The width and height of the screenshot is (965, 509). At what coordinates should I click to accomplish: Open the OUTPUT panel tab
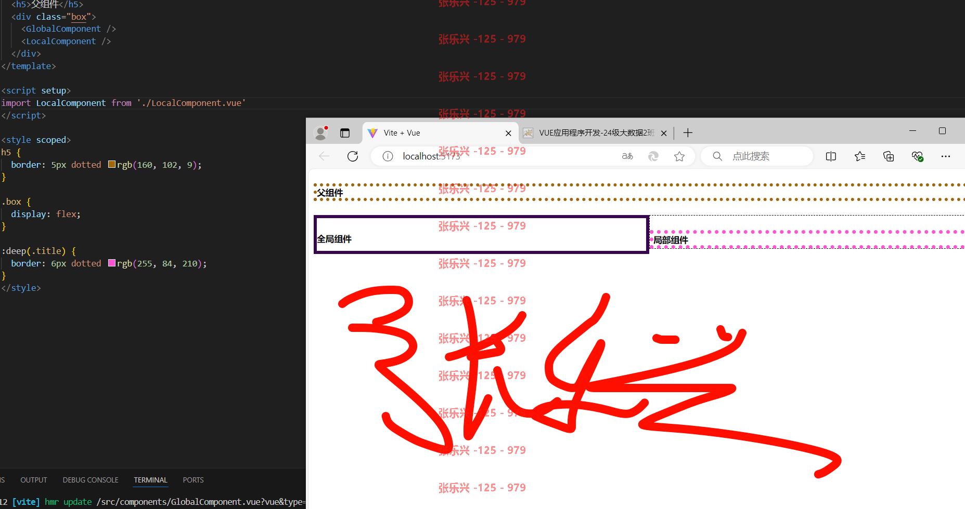pos(34,480)
